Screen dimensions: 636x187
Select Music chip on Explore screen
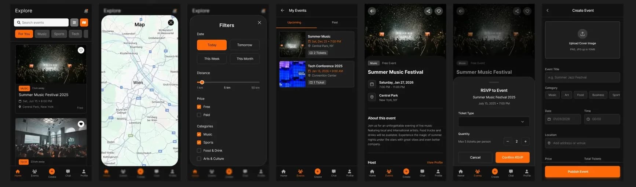[42, 34]
